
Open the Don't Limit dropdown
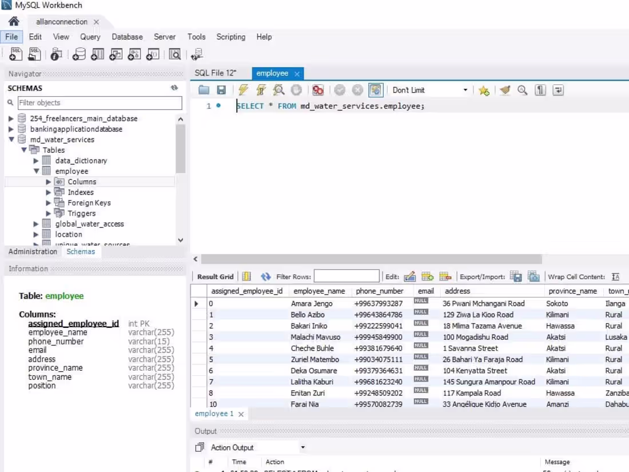pyautogui.click(x=429, y=90)
